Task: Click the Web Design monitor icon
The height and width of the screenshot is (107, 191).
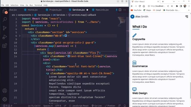Action: coord(134,89)
